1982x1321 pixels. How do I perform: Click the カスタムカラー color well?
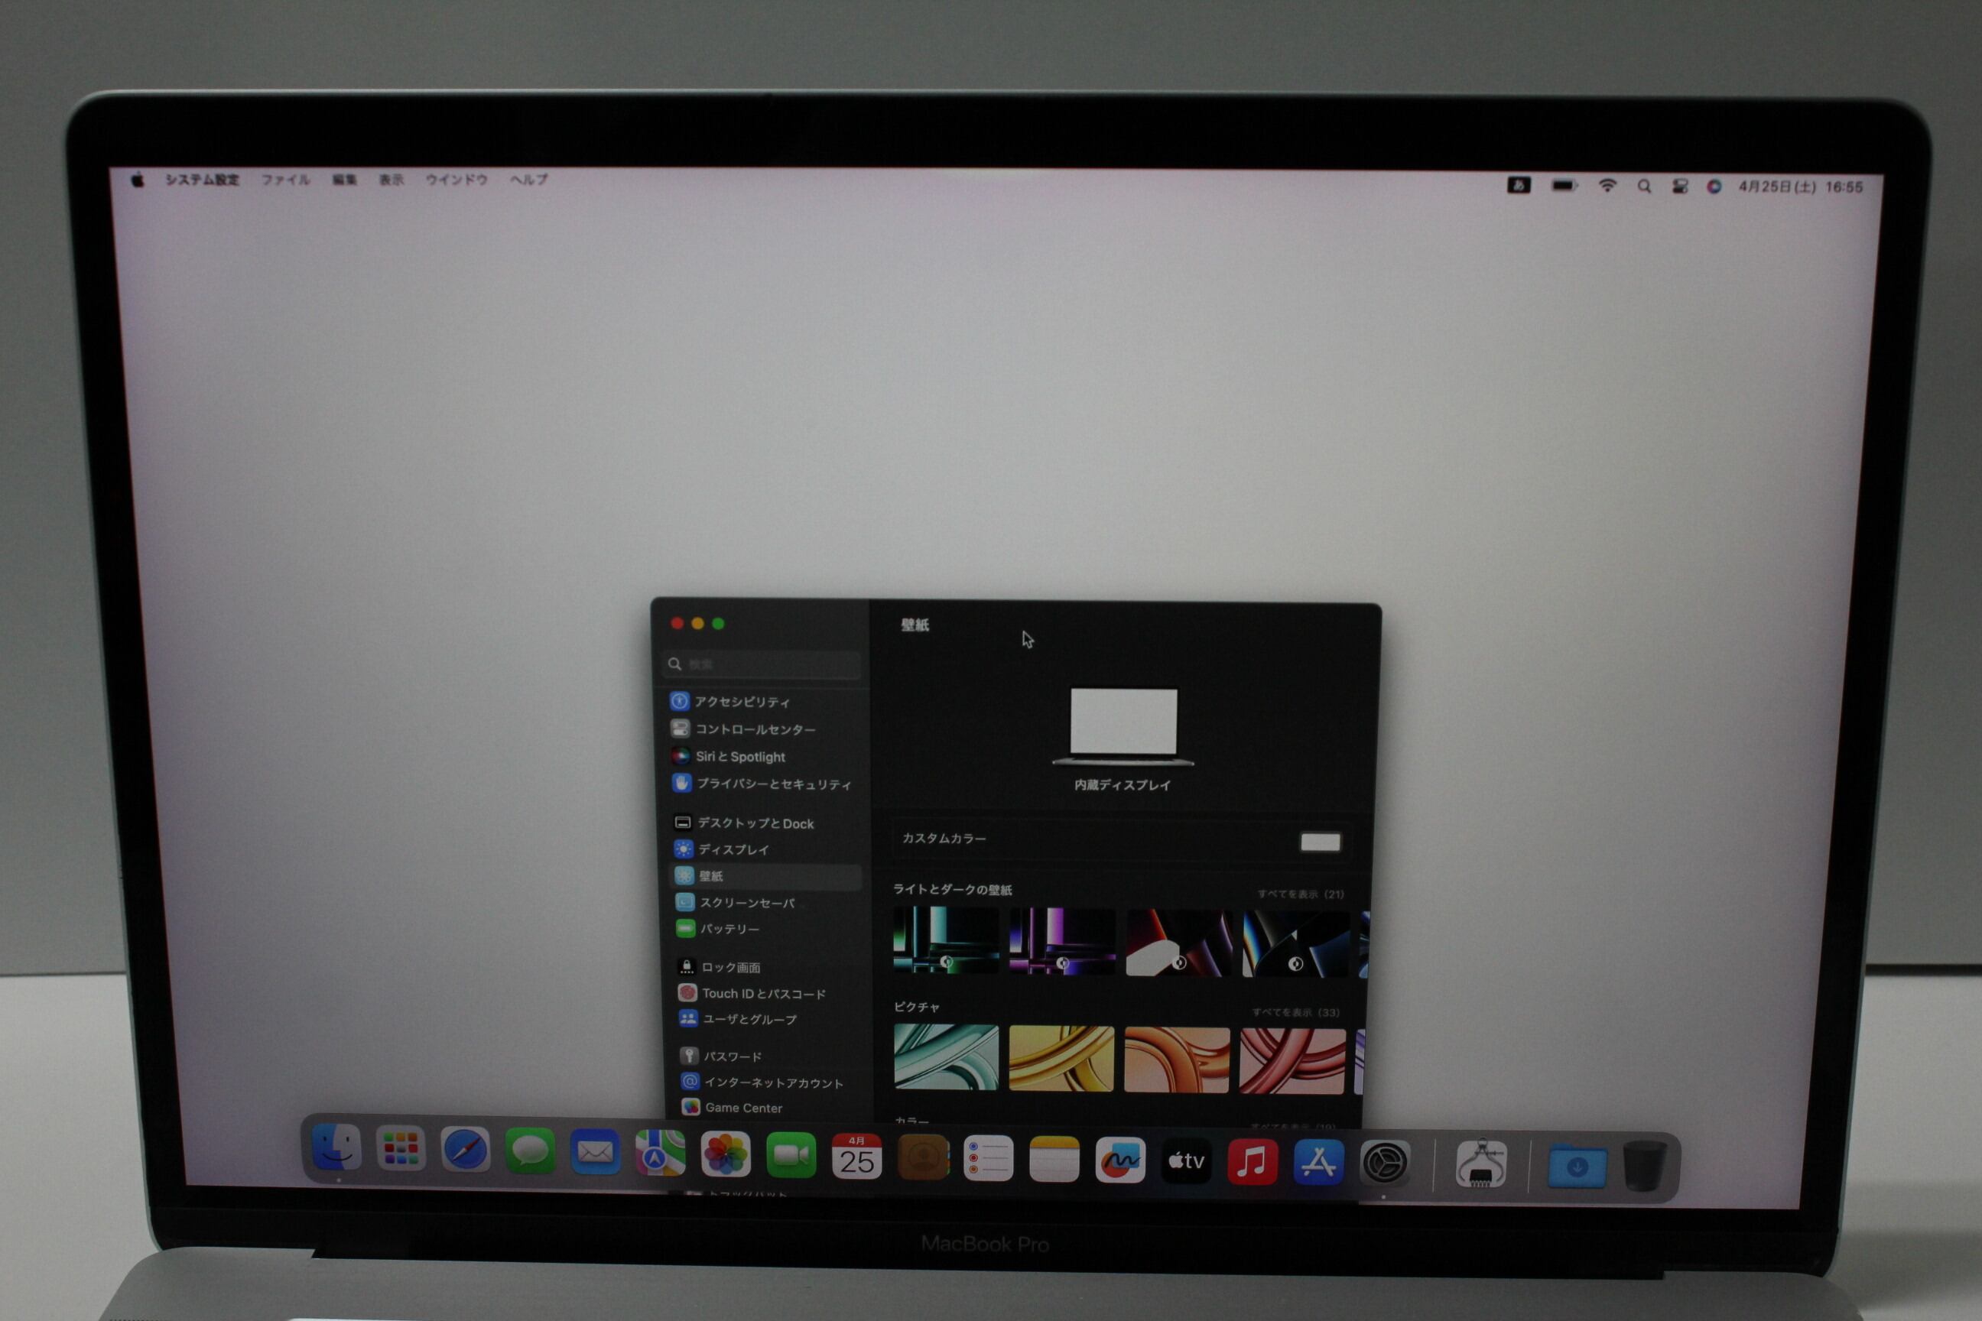pos(1320,842)
